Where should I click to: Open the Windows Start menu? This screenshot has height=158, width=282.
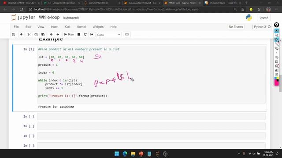(117, 154)
